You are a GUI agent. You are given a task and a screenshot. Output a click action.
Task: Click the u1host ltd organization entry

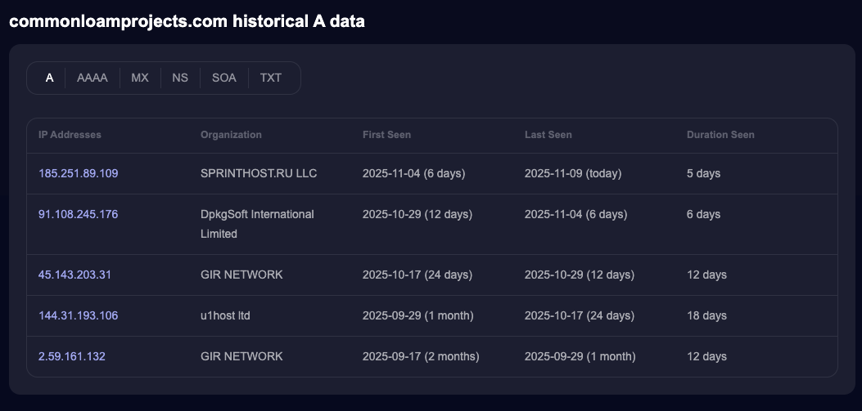pyautogui.click(x=225, y=315)
